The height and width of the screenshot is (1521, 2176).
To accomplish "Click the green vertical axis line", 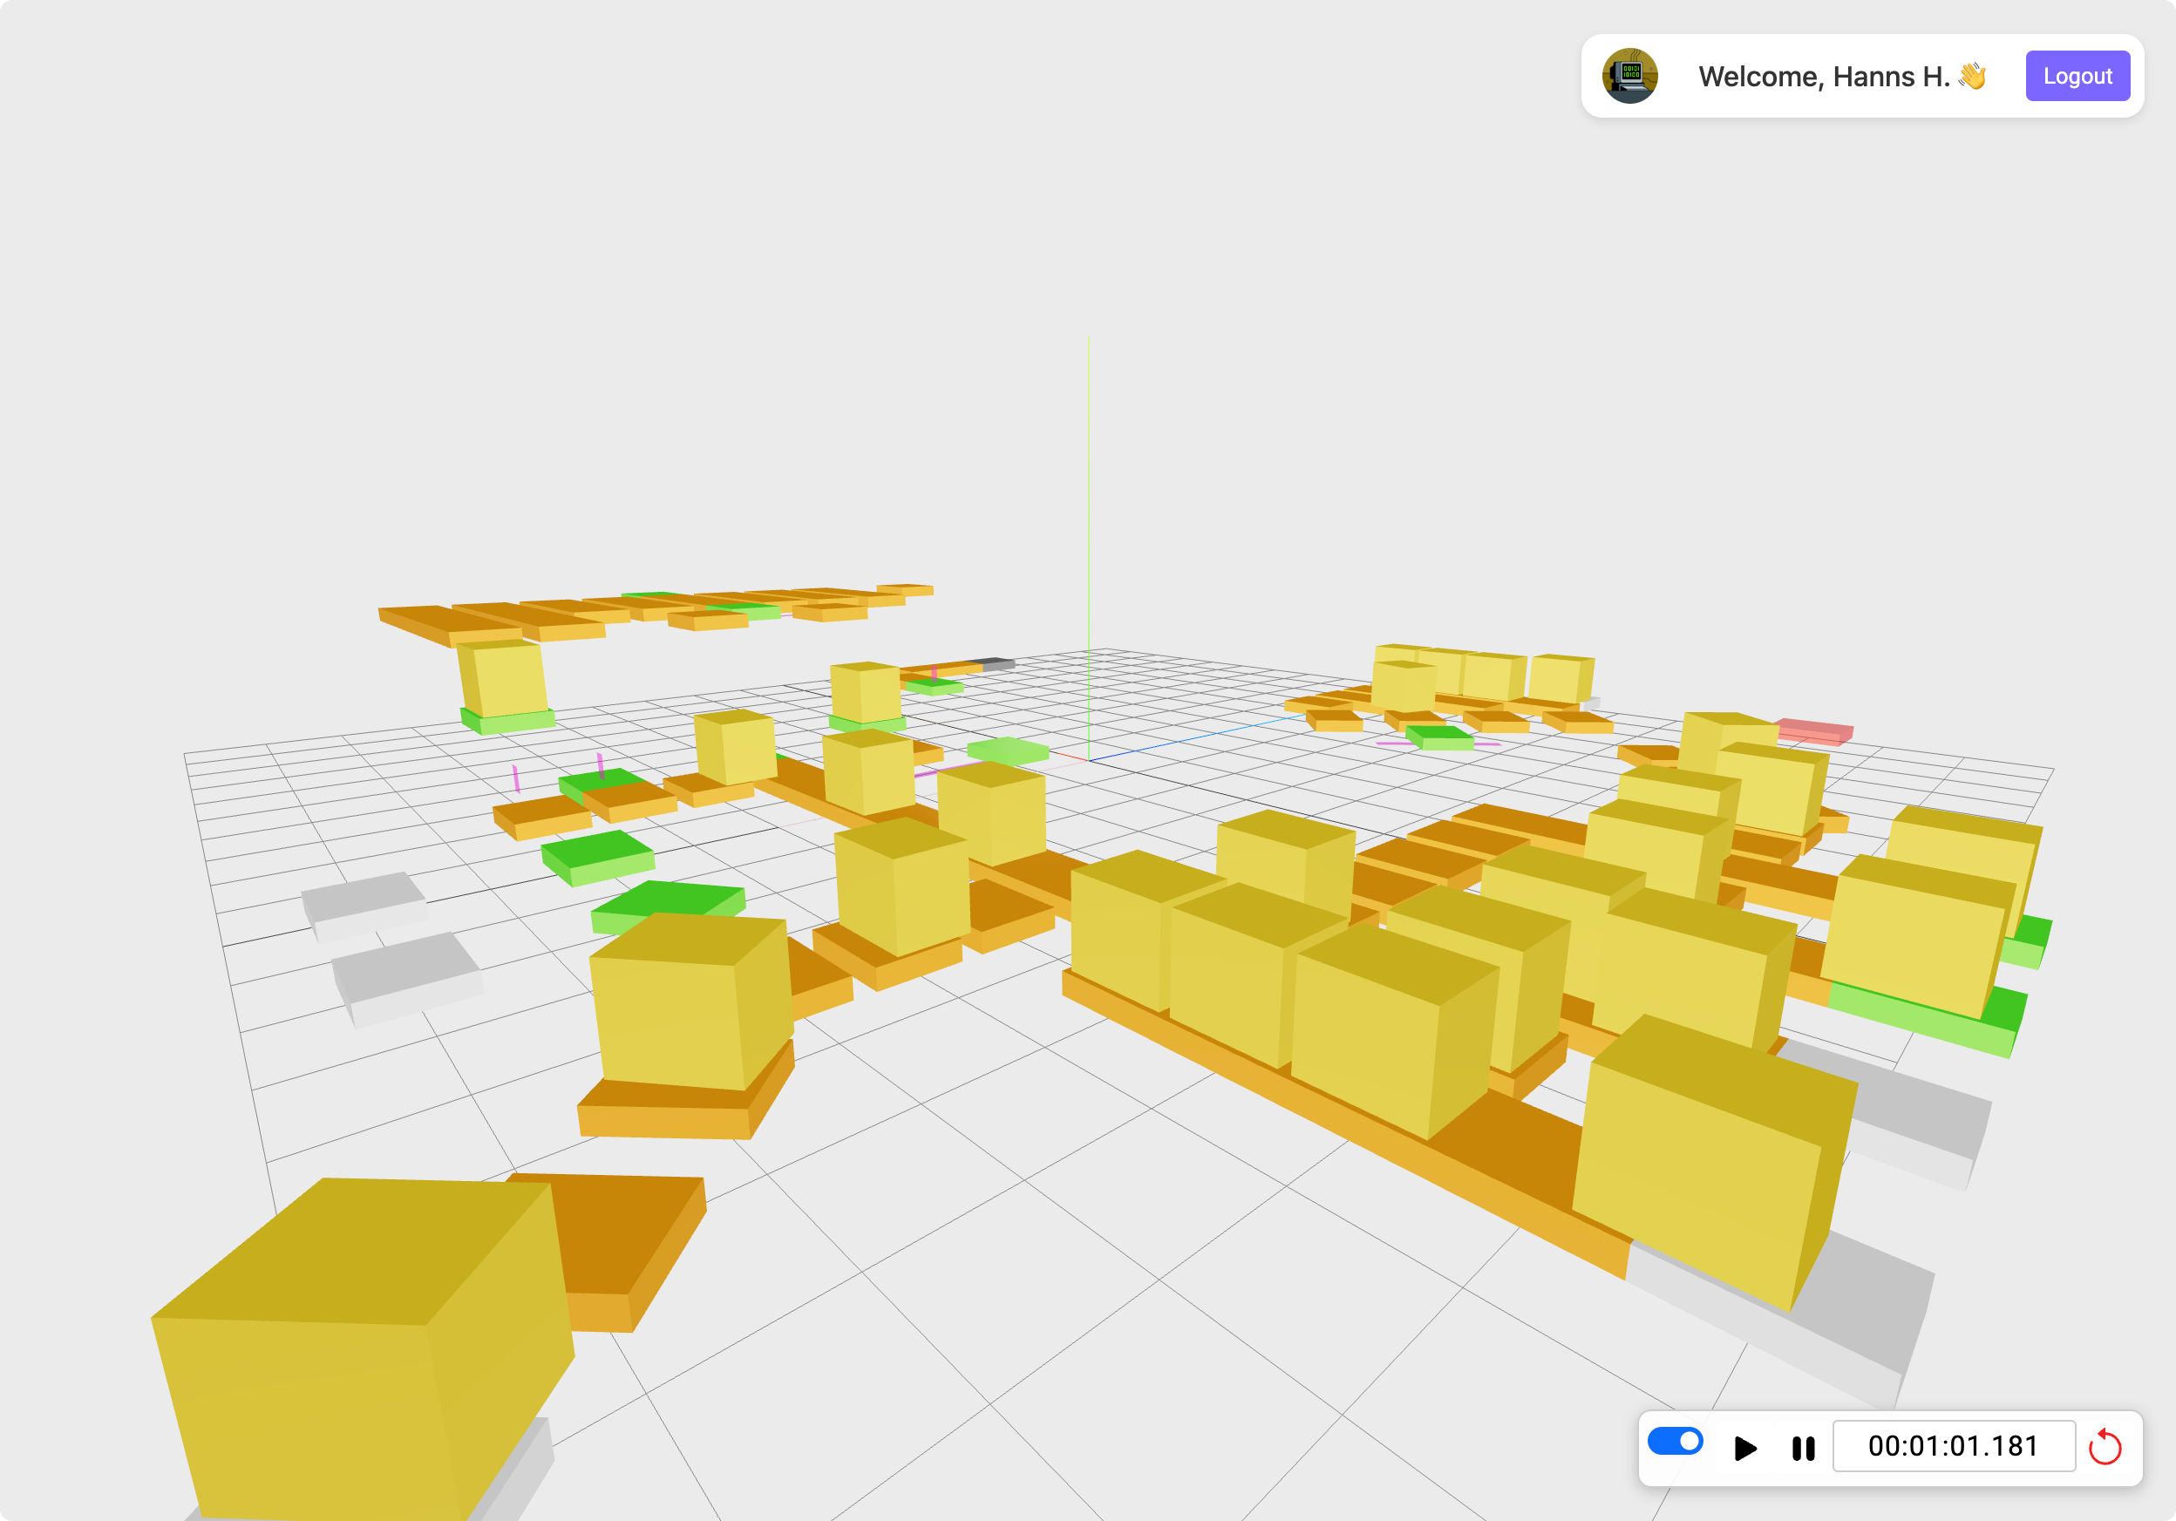I will (1090, 521).
